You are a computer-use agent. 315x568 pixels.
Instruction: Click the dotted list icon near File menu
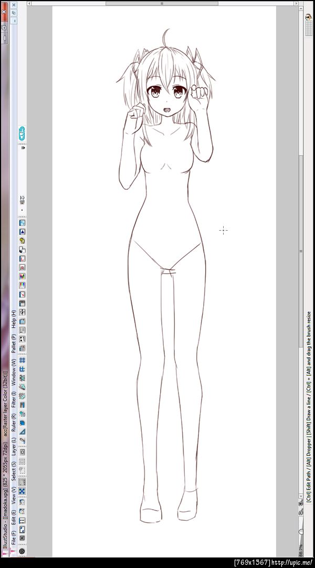[22, 521]
